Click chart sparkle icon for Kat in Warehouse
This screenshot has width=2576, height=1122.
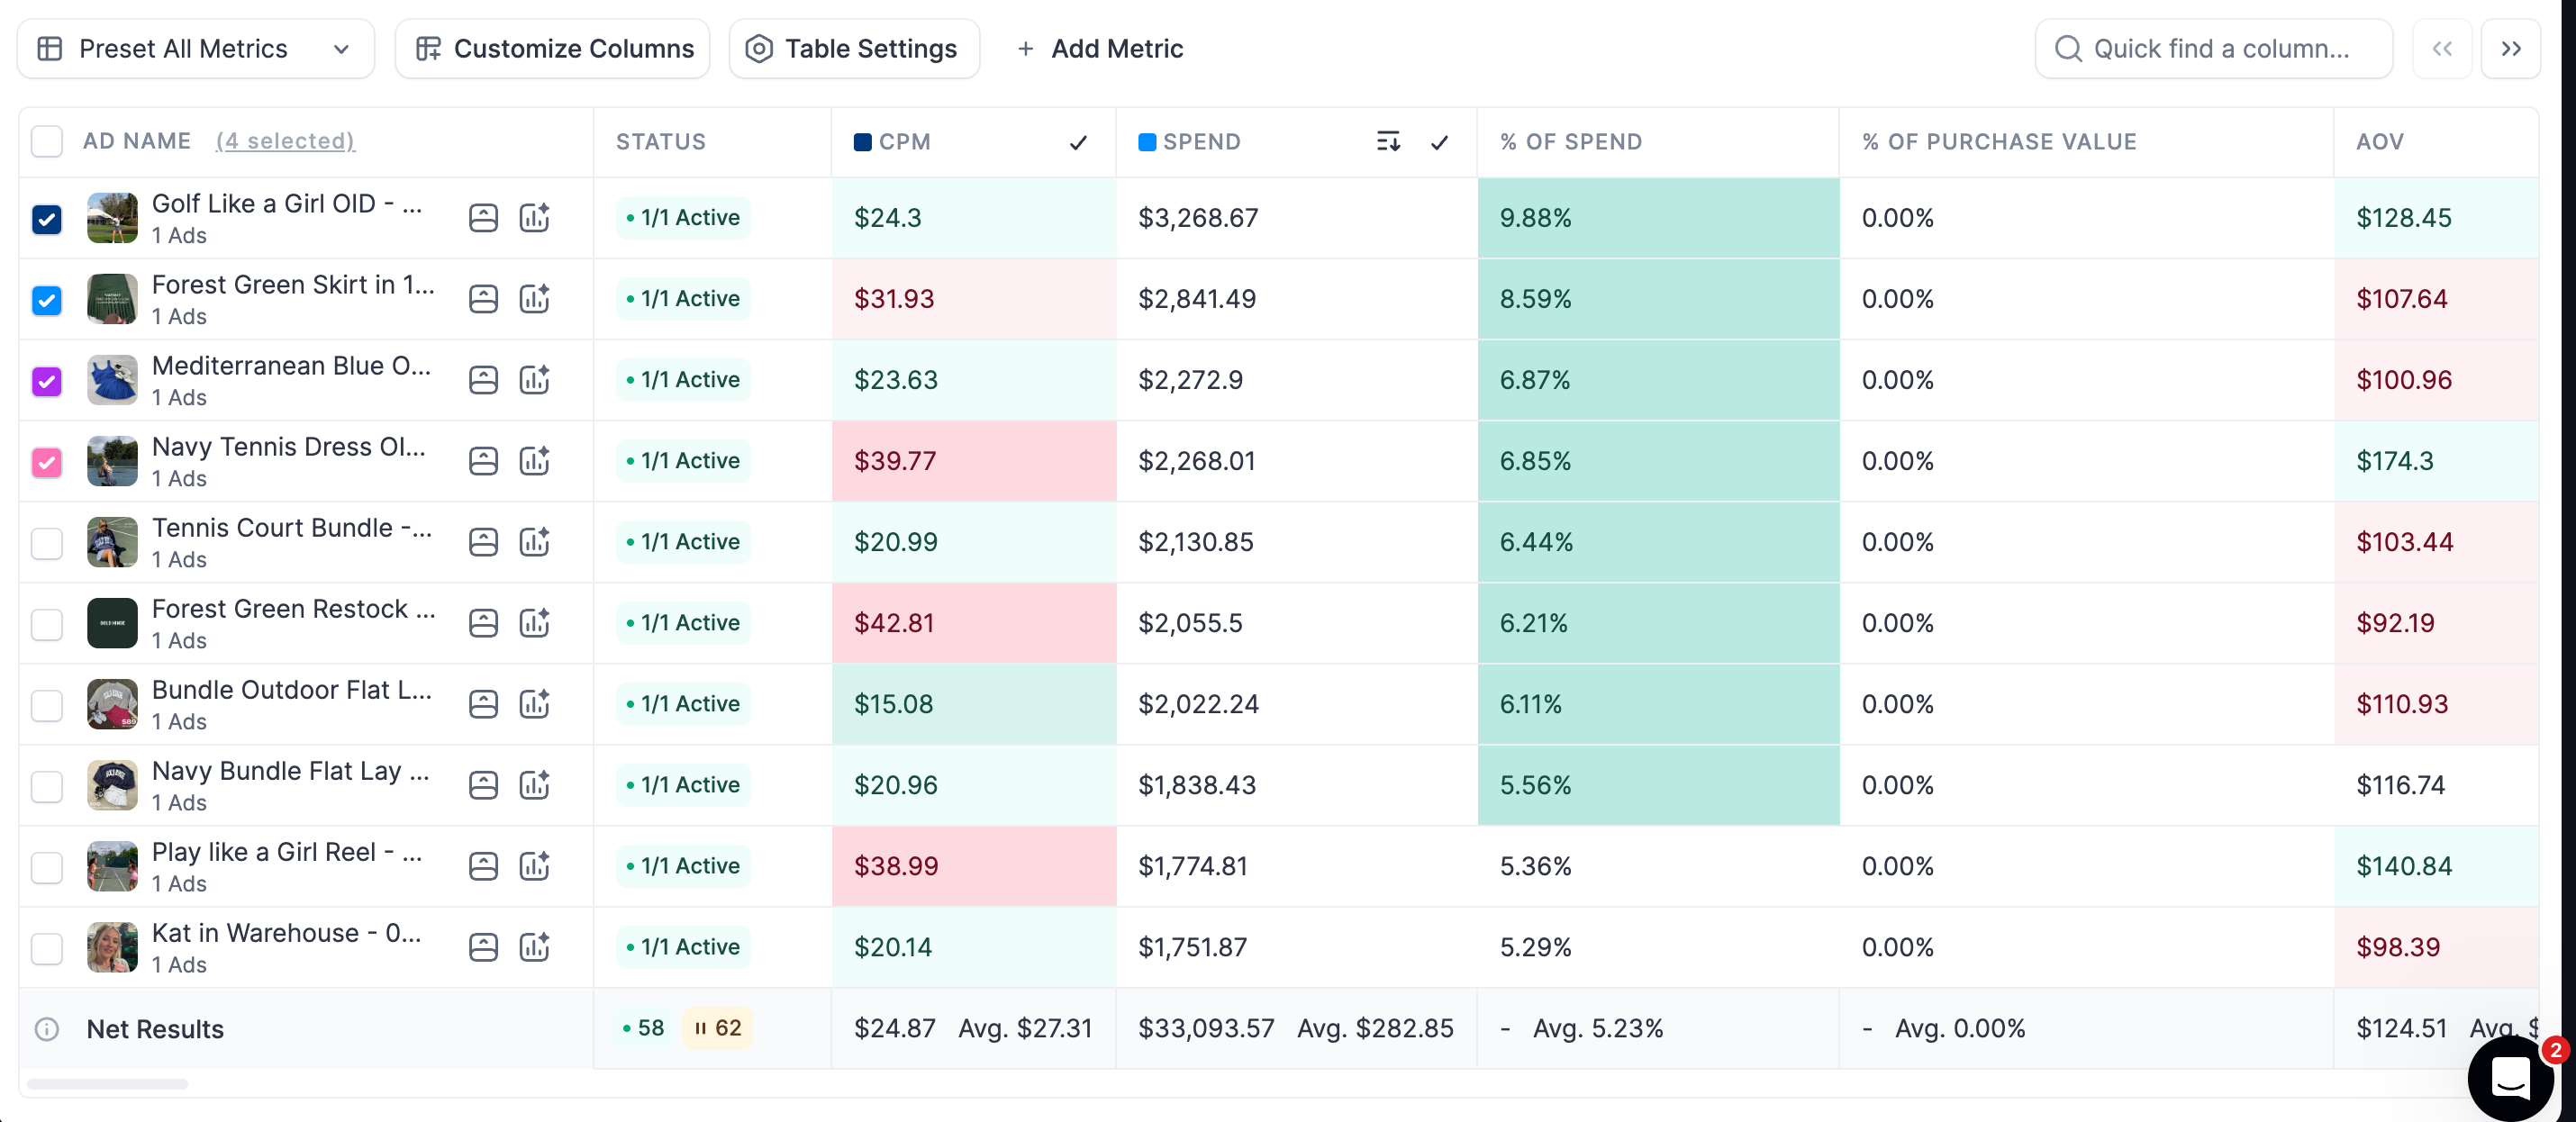(x=534, y=946)
